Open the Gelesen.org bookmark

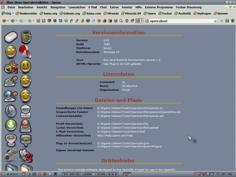coord(70,13)
